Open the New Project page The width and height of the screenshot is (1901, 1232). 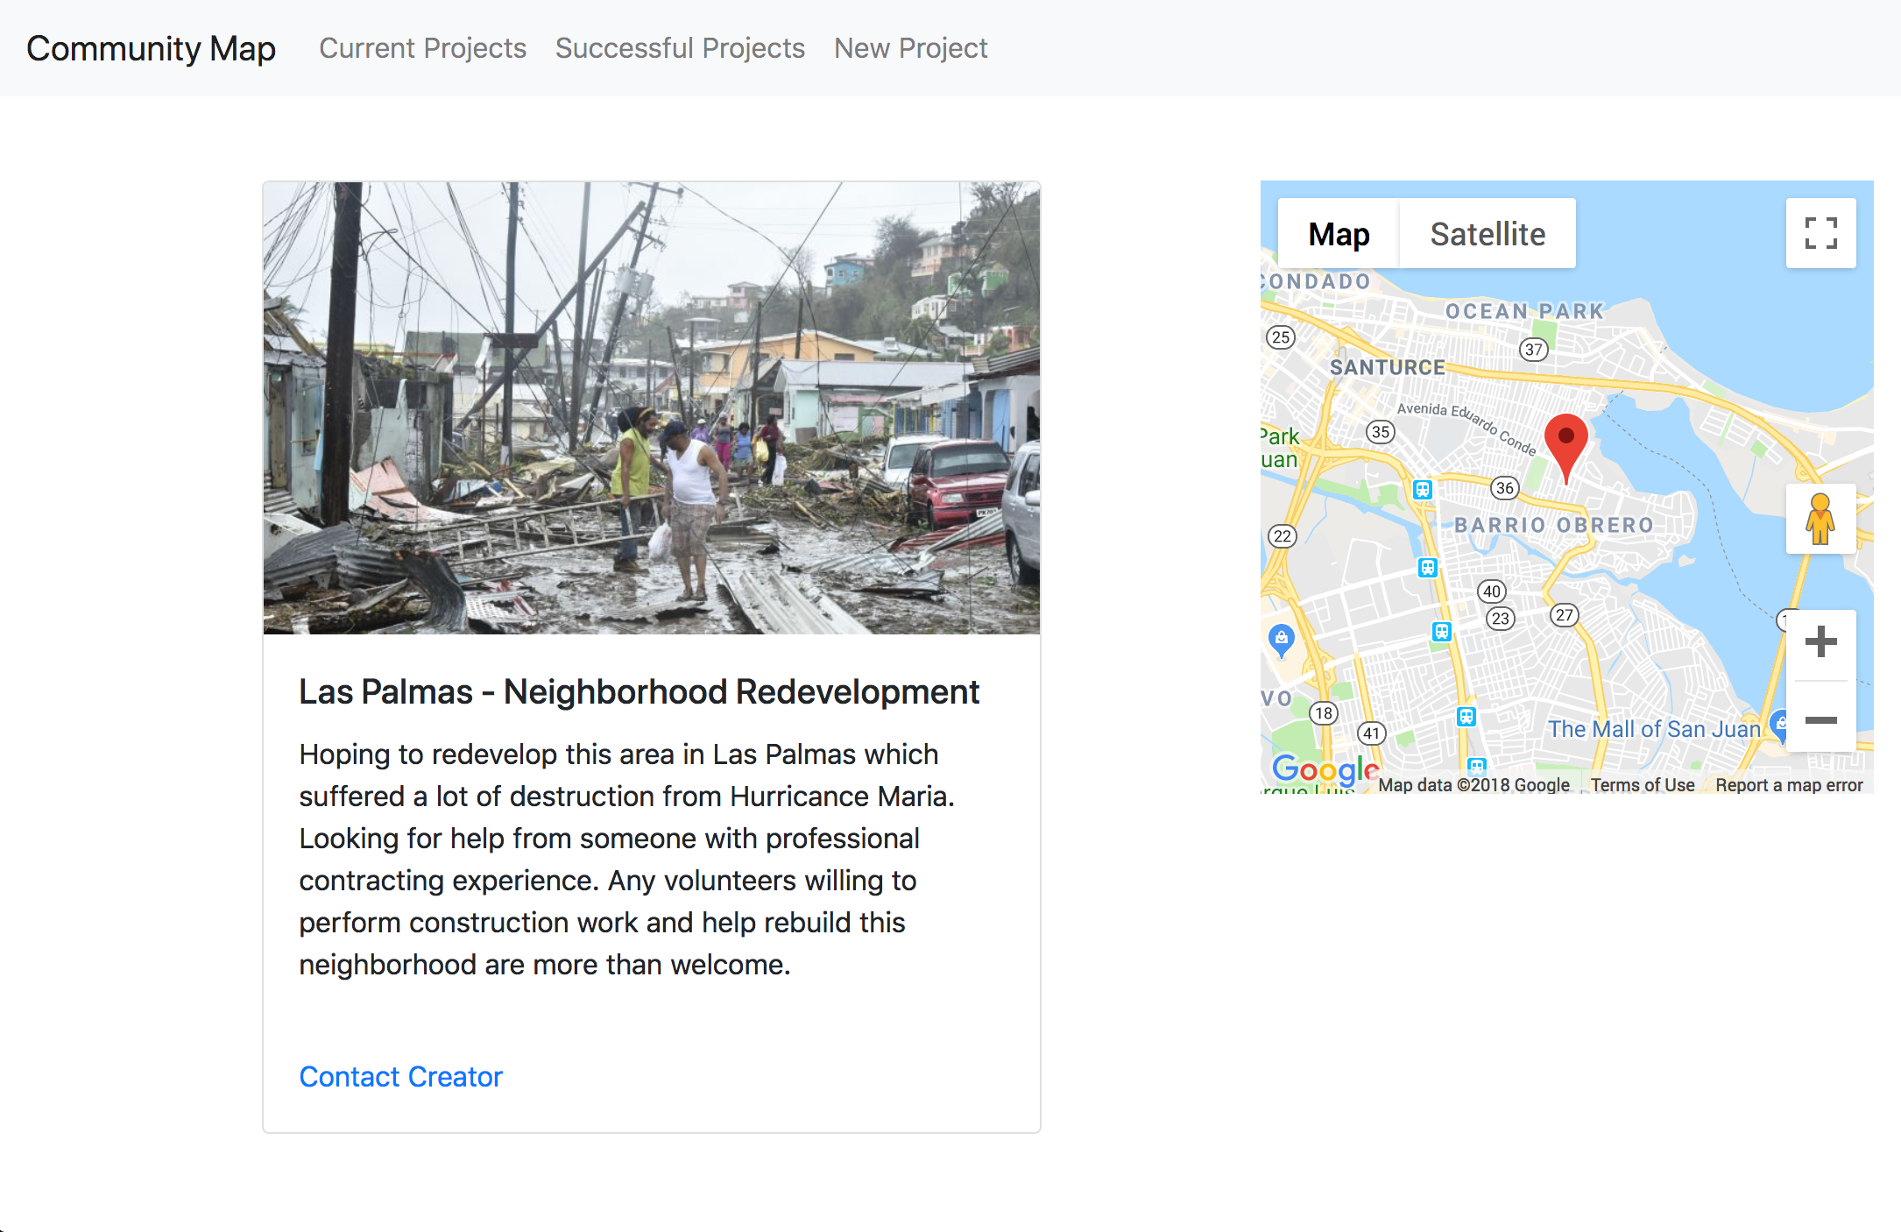pos(910,48)
